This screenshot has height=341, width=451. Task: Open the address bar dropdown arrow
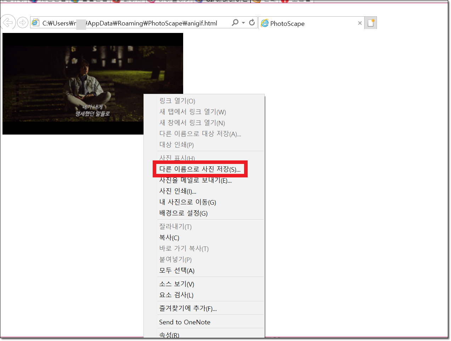pos(243,23)
